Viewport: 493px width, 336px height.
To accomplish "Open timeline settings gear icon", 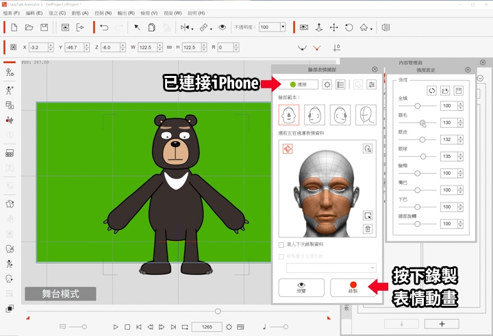I will point(229,327).
